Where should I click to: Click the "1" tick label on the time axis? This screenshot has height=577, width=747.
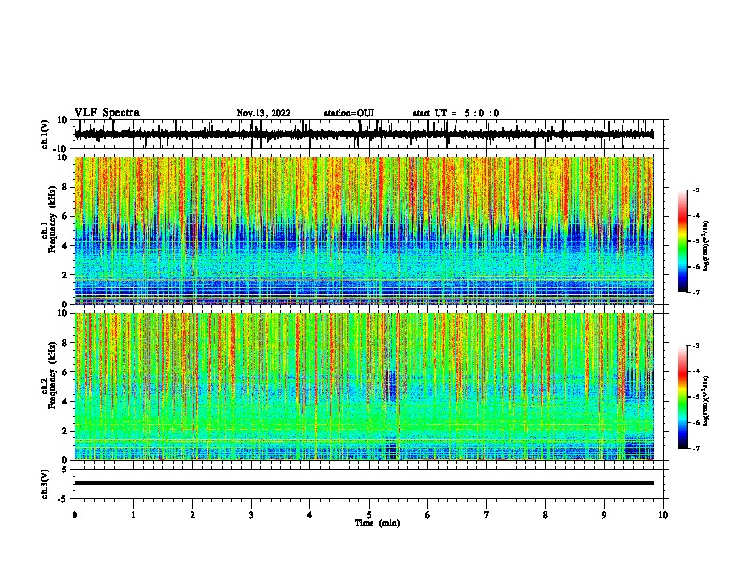133,515
